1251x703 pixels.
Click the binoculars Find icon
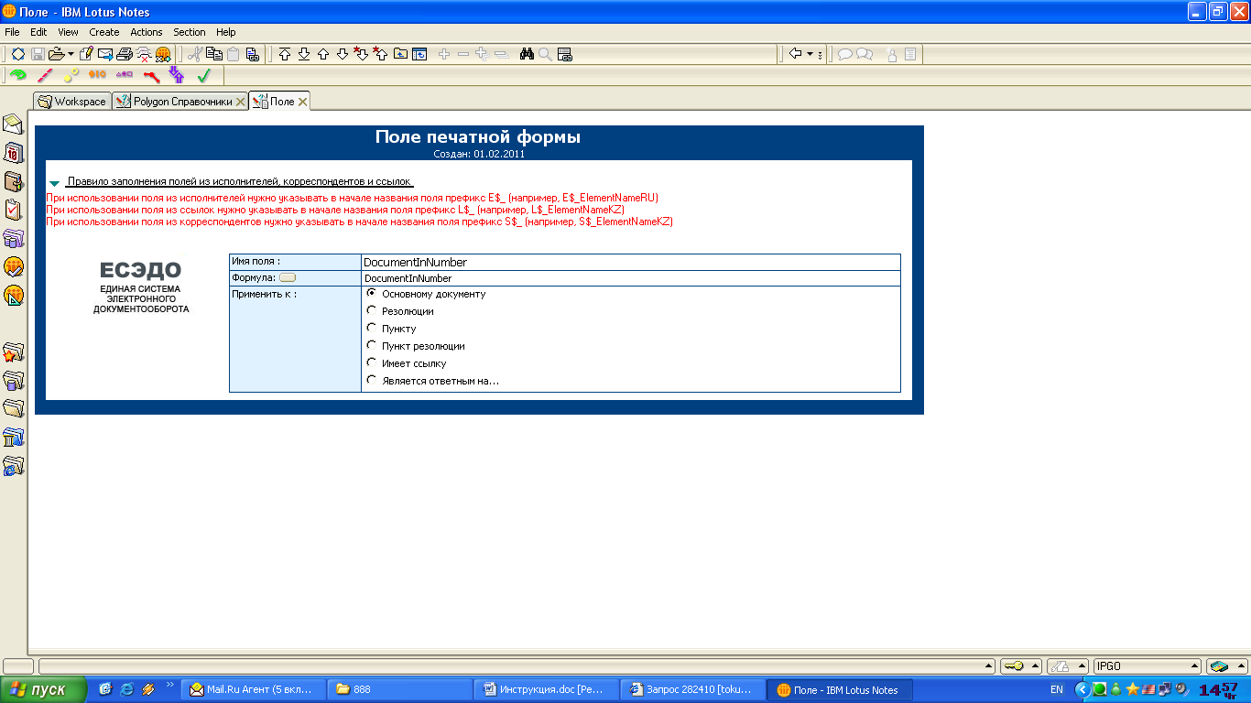(x=527, y=54)
